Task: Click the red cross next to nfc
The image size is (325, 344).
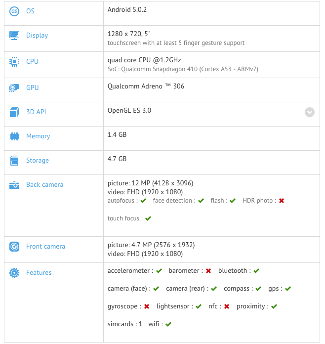Action: tap(227, 306)
